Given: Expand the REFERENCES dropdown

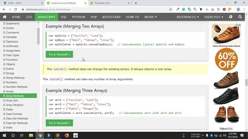Looking at the screenshot, I should [x=188, y=17].
